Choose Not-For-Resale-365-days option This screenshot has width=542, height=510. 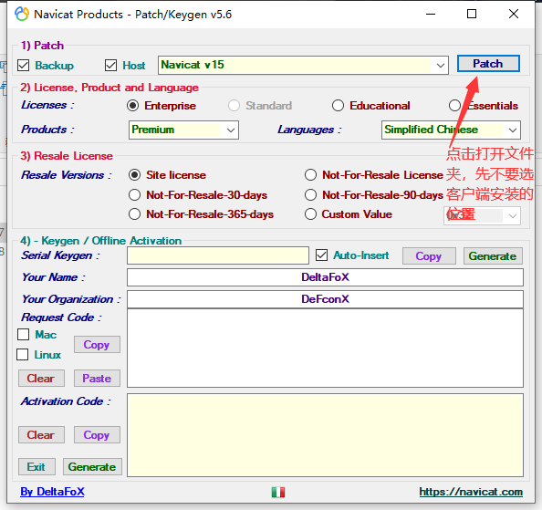click(134, 214)
